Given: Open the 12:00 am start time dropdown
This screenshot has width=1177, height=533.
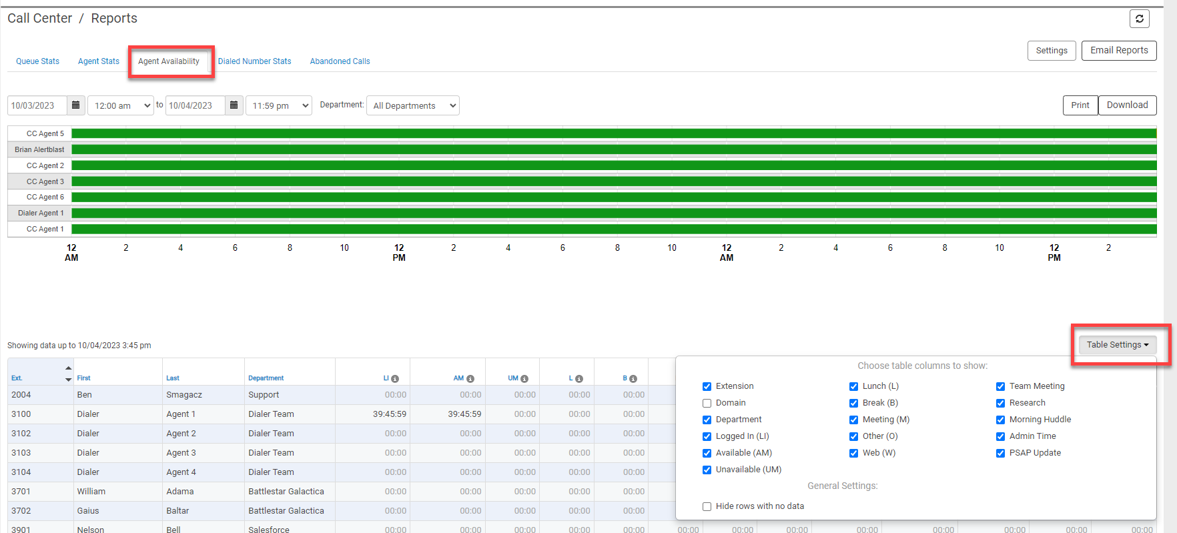Looking at the screenshot, I should pos(121,105).
